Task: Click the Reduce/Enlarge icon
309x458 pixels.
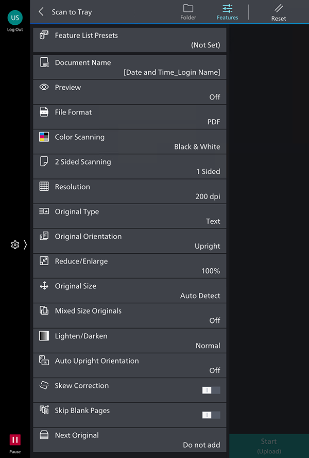Action: (44, 261)
